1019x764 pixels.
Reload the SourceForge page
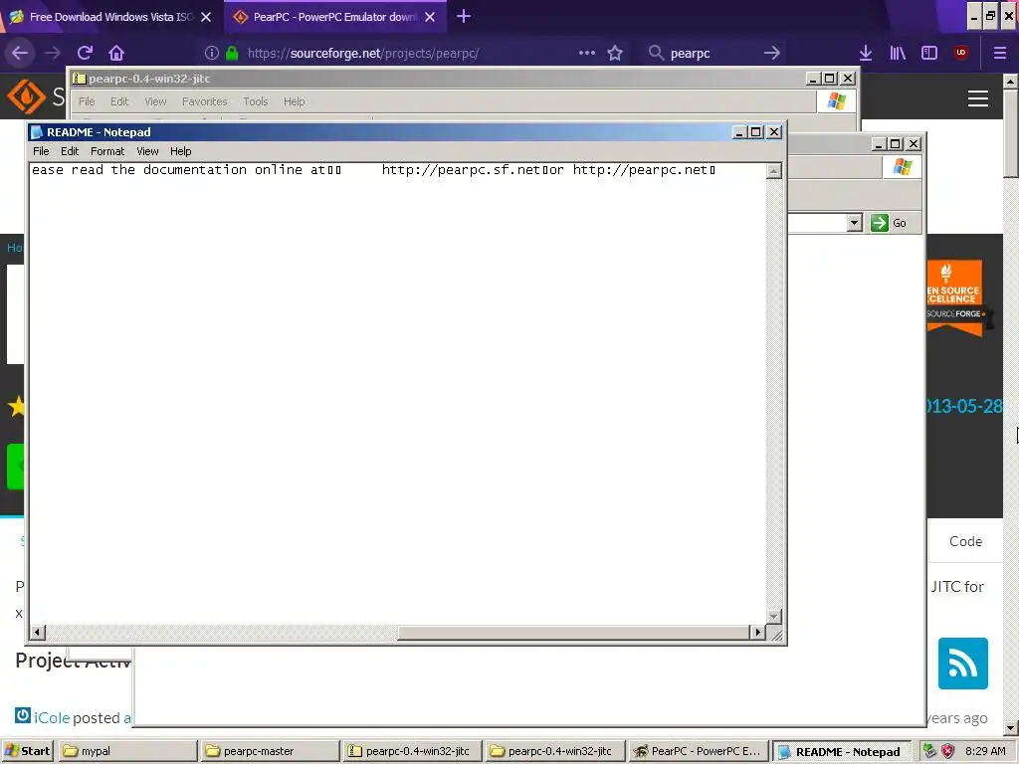[86, 53]
